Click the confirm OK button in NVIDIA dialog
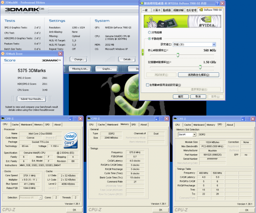 pyautogui.click(x=181, y=96)
